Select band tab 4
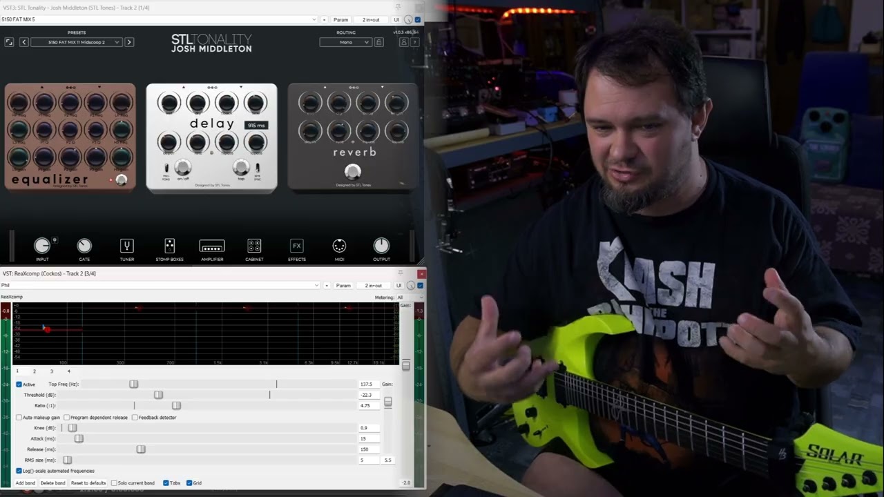The image size is (884, 497). pyautogui.click(x=68, y=371)
